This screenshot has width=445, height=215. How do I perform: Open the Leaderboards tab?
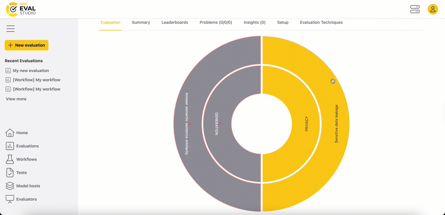pyautogui.click(x=175, y=23)
